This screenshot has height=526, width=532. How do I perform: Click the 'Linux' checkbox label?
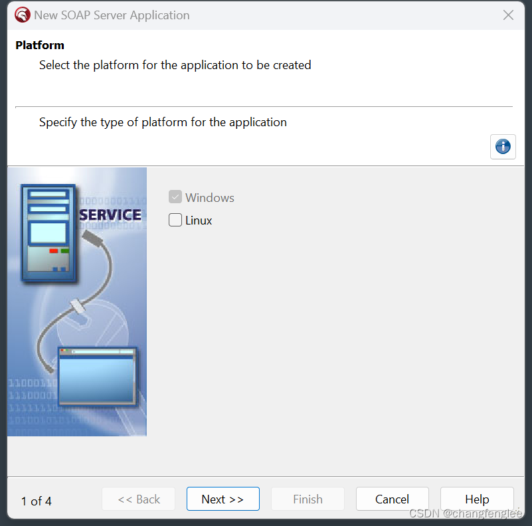click(x=199, y=220)
